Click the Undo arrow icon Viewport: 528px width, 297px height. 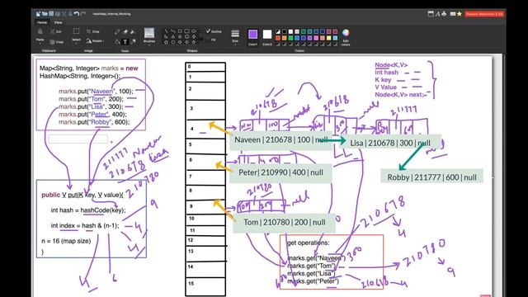[x=77, y=14]
